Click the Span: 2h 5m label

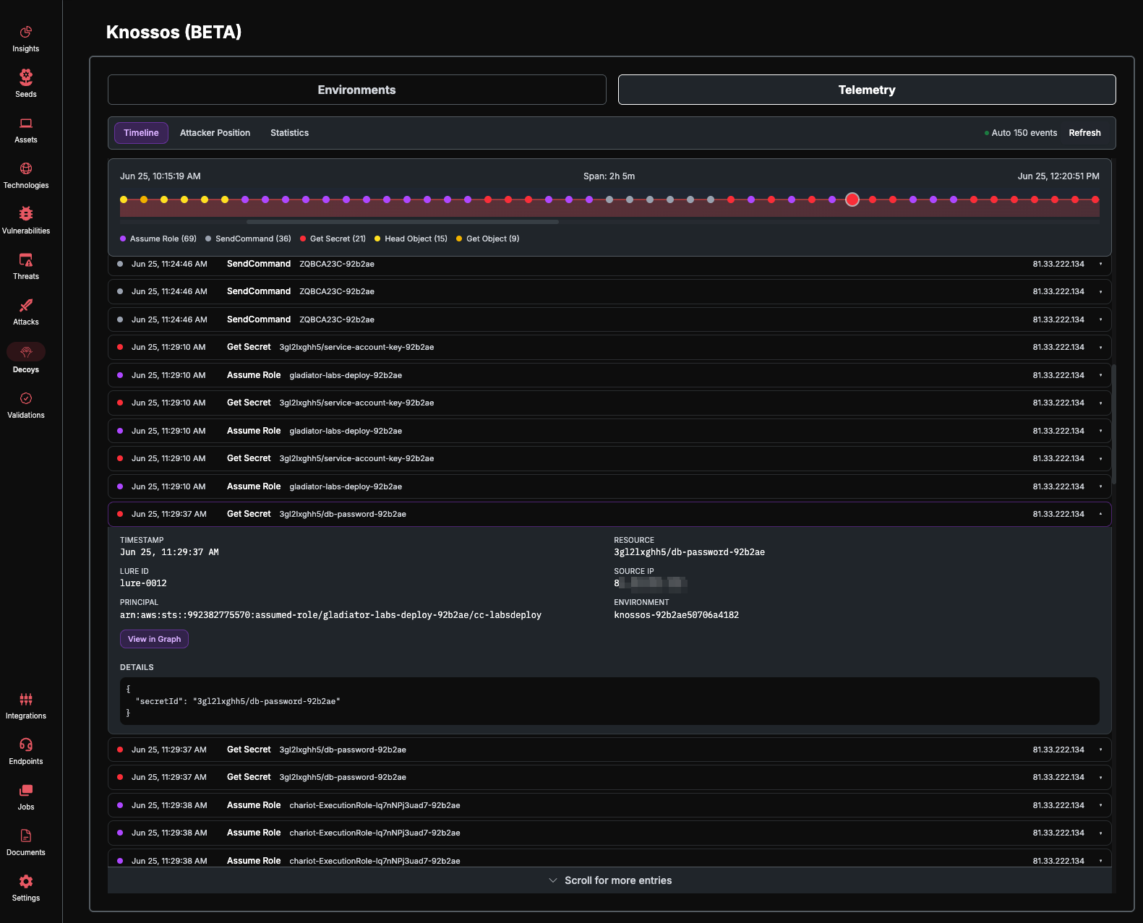tap(609, 176)
